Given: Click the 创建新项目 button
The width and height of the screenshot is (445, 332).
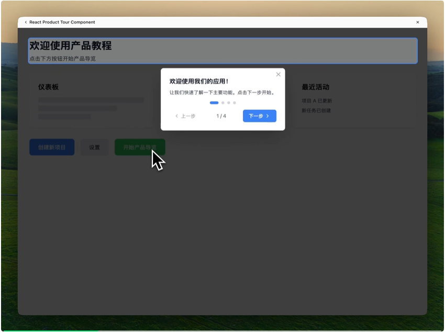Looking at the screenshot, I should tap(52, 147).
